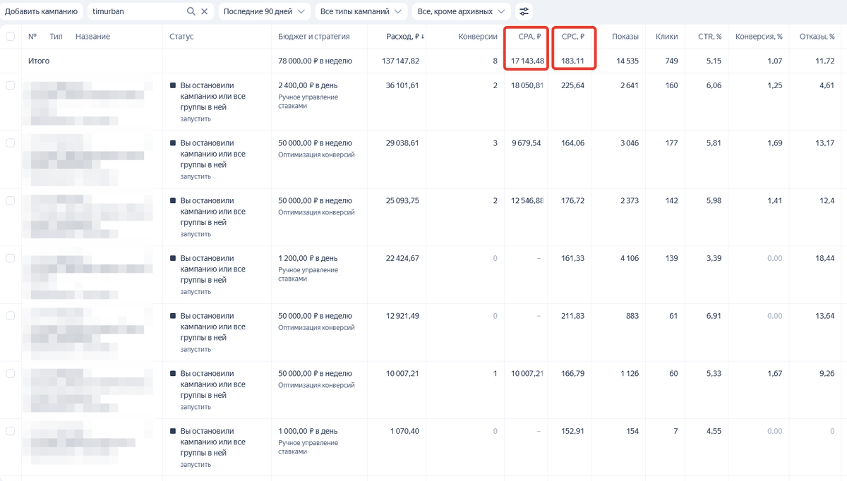The height and width of the screenshot is (481, 847).
Task: Sort by CPA column header
Action: click(529, 37)
